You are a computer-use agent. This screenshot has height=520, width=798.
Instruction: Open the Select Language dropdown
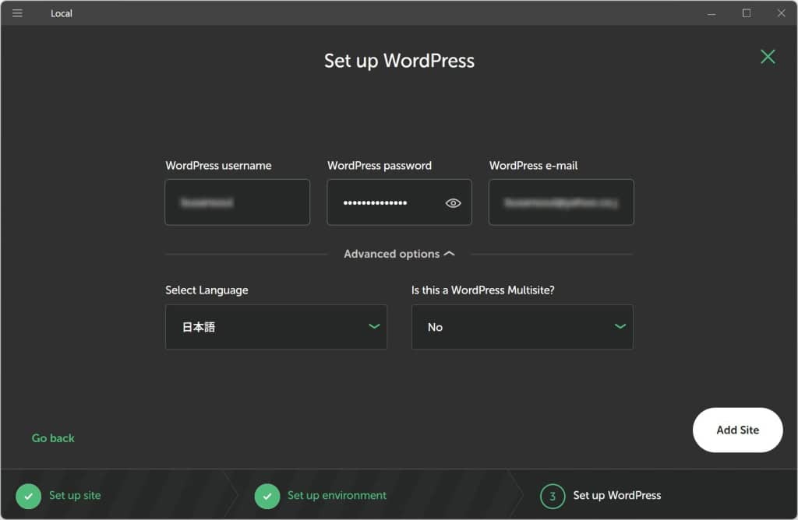265,327
